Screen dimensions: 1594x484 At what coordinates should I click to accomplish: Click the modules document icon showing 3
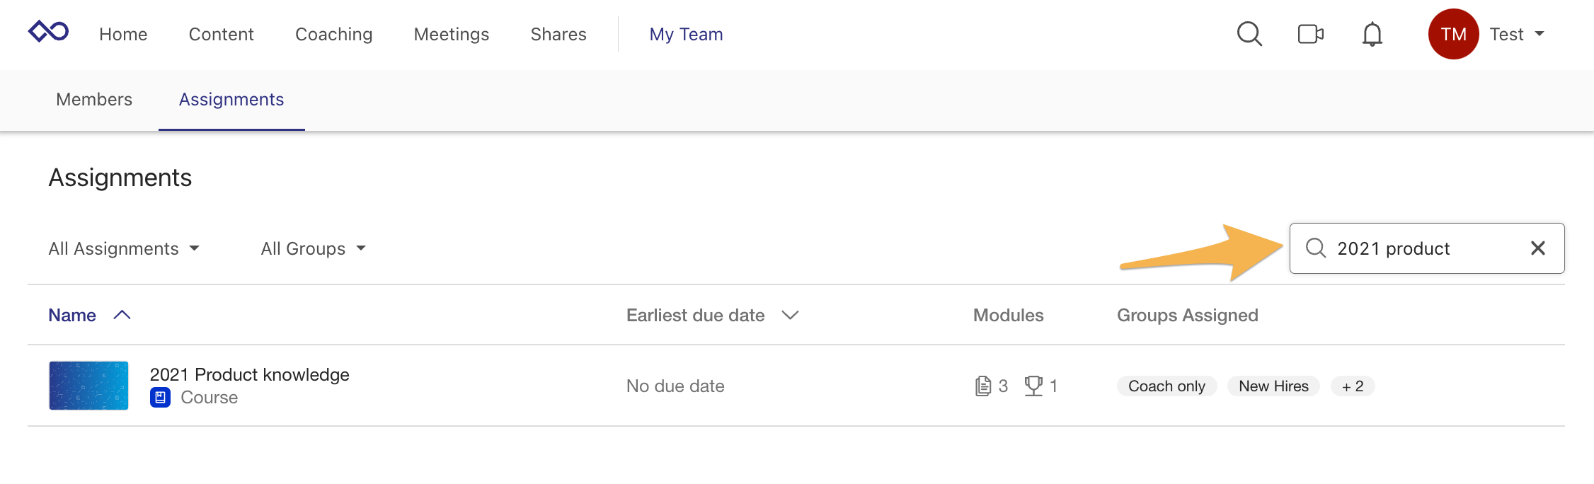coord(983,386)
